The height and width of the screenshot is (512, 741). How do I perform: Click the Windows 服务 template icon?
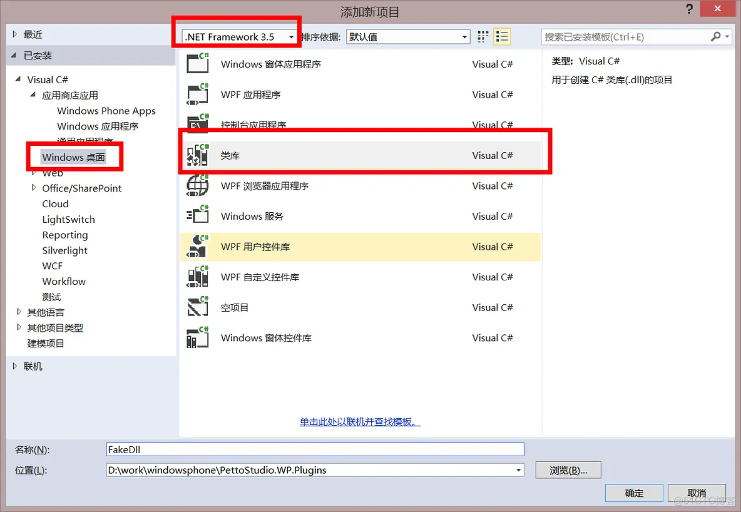pyautogui.click(x=198, y=216)
